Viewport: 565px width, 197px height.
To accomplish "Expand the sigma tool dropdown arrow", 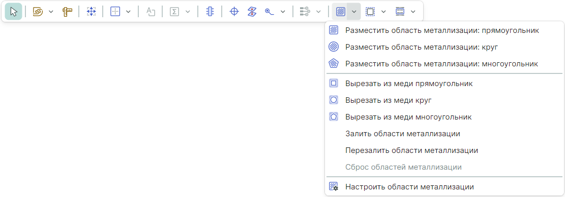I will (x=188, y=12).
